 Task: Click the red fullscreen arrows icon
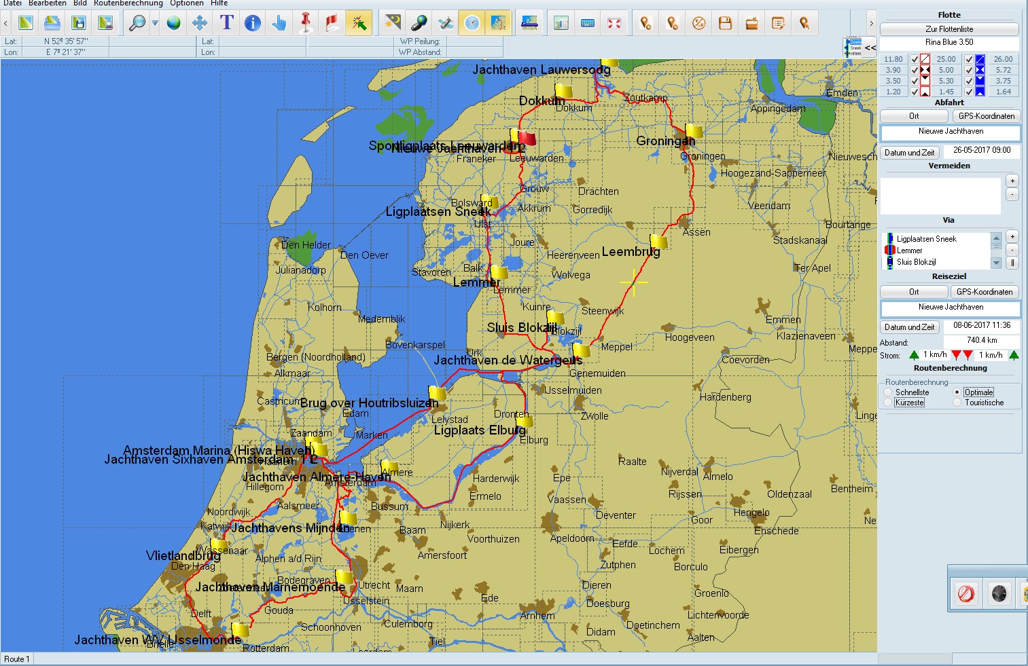click(x=614, y=23)
